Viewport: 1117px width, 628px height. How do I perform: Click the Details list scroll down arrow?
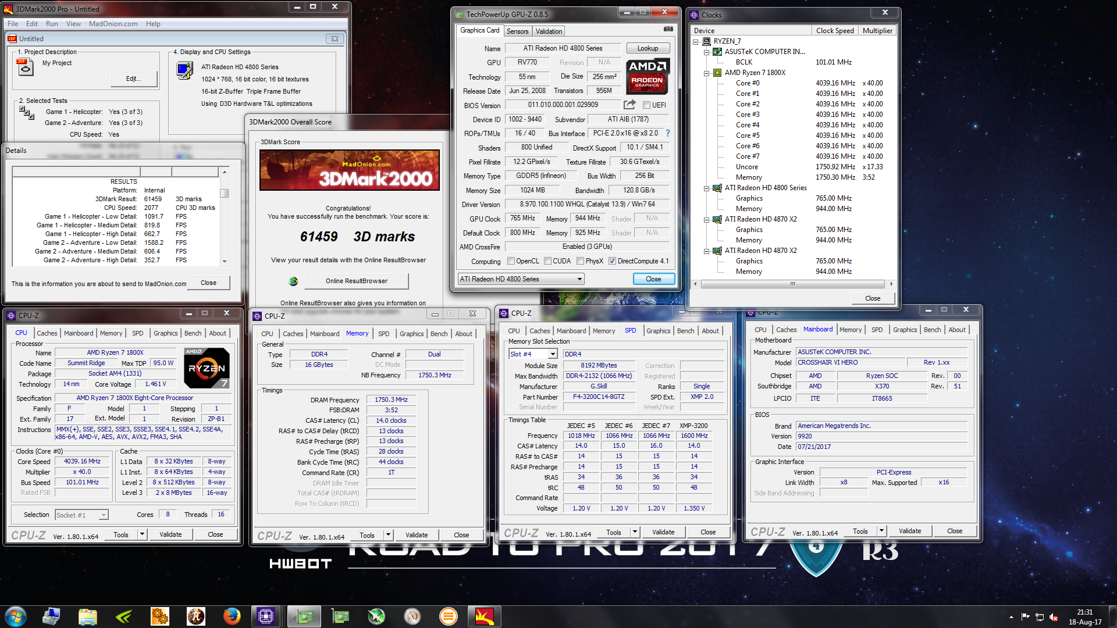coord(224,261)
